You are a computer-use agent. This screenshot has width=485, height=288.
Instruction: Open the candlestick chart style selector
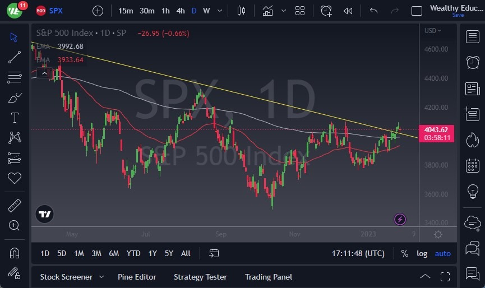click(x=242, y=11)
